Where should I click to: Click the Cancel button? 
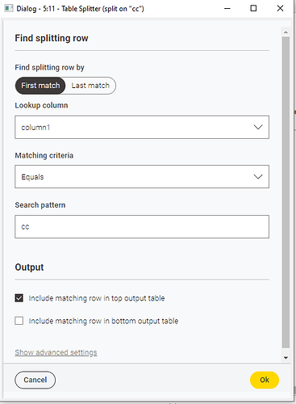click(35, 380)
